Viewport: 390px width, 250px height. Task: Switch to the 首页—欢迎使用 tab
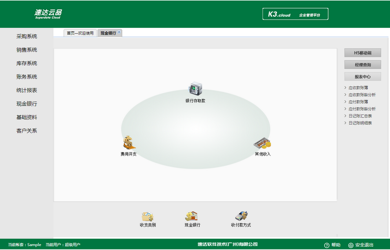(80, 33)
